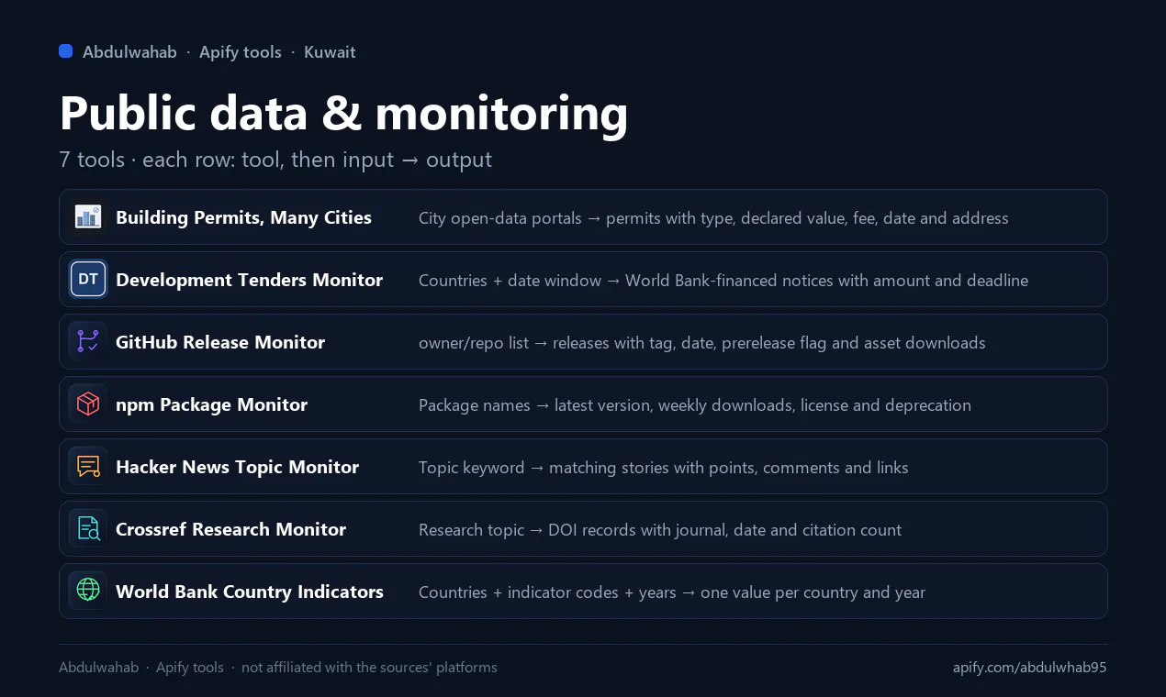
Task: Click the 'owner/repo list' description
Action: tap(702, 343)
